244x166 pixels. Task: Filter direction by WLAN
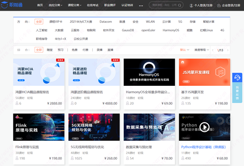(x=150, y=22)
